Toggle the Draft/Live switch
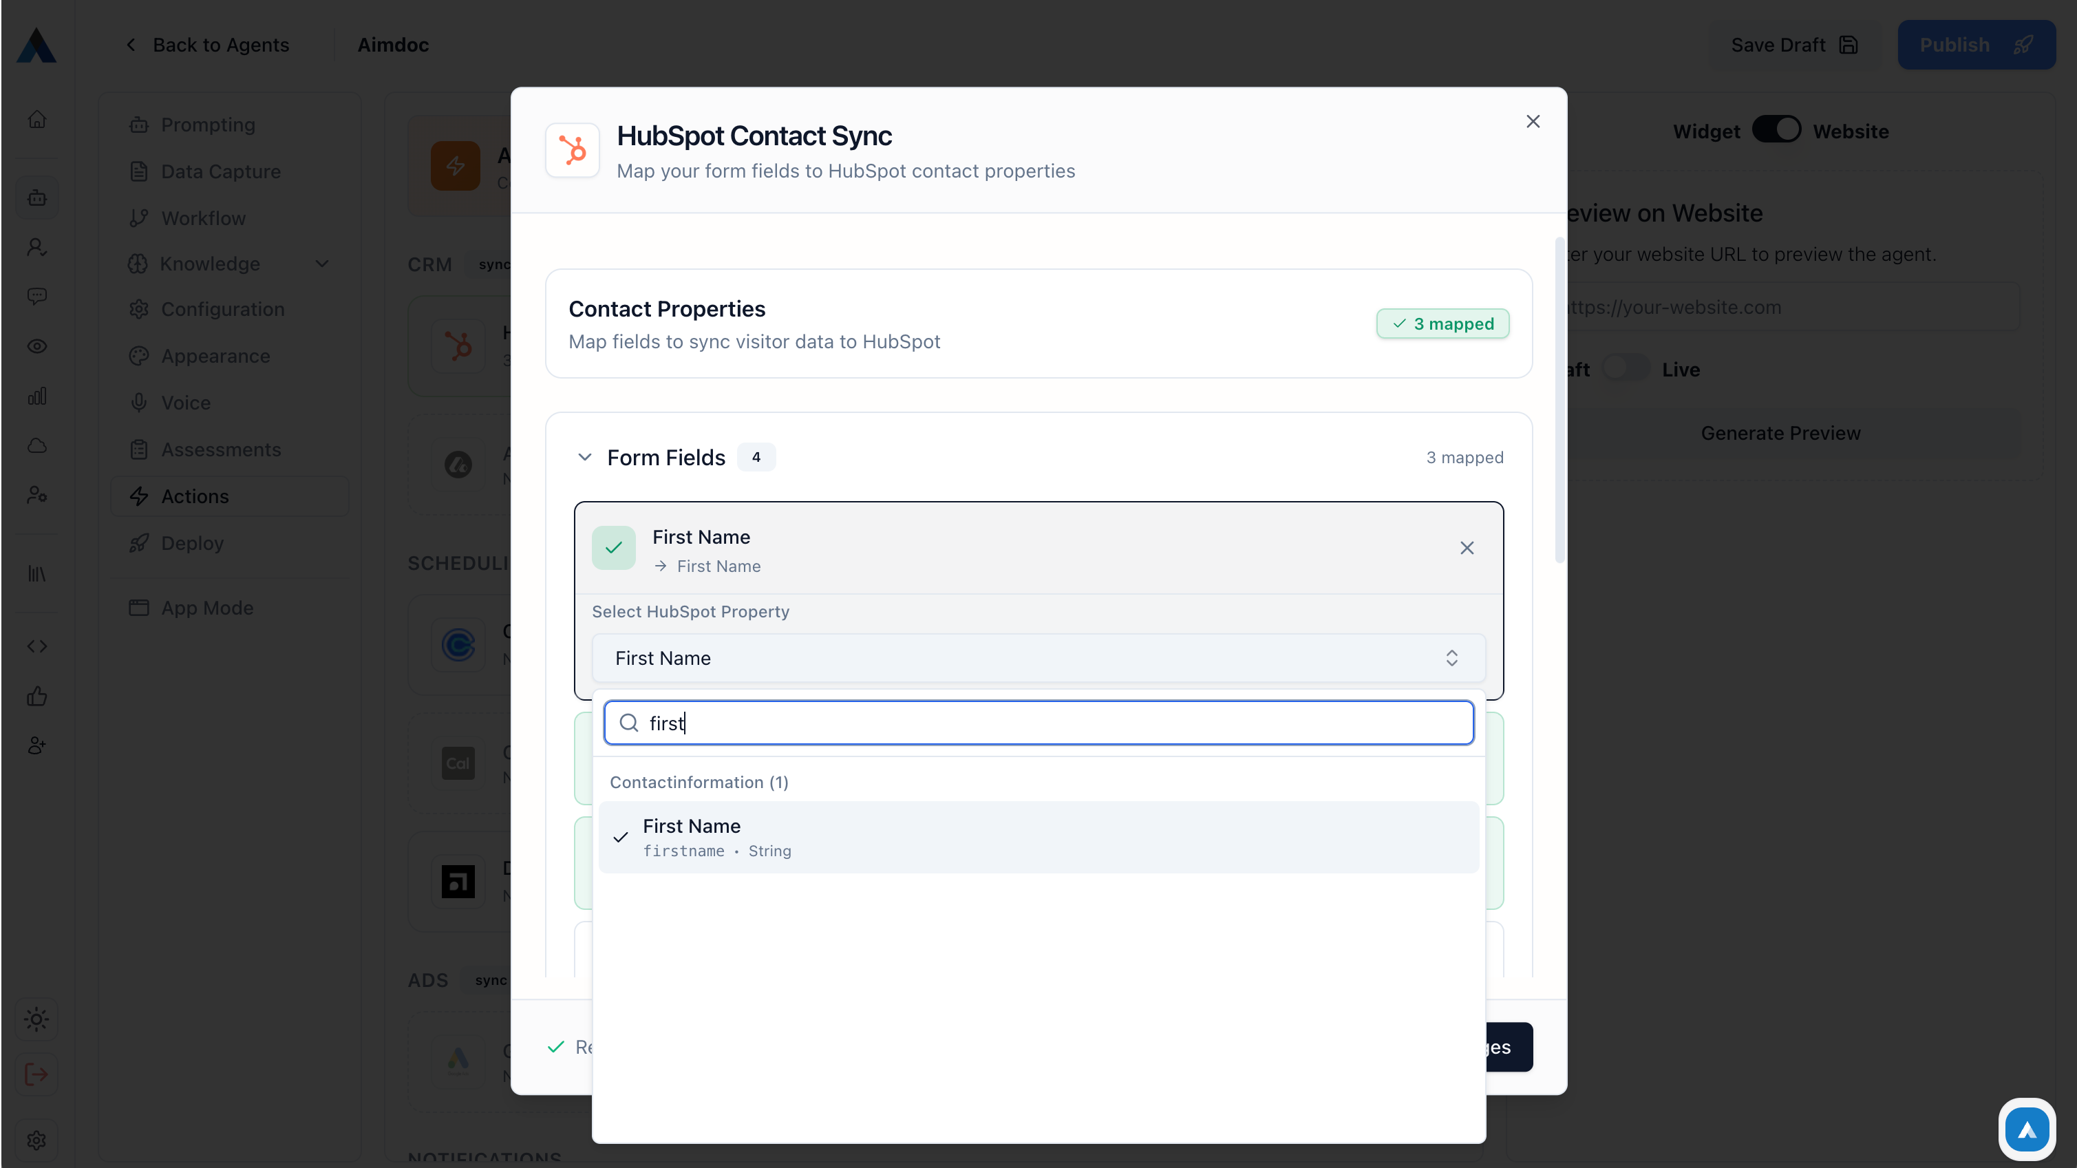 (1626, 369)
